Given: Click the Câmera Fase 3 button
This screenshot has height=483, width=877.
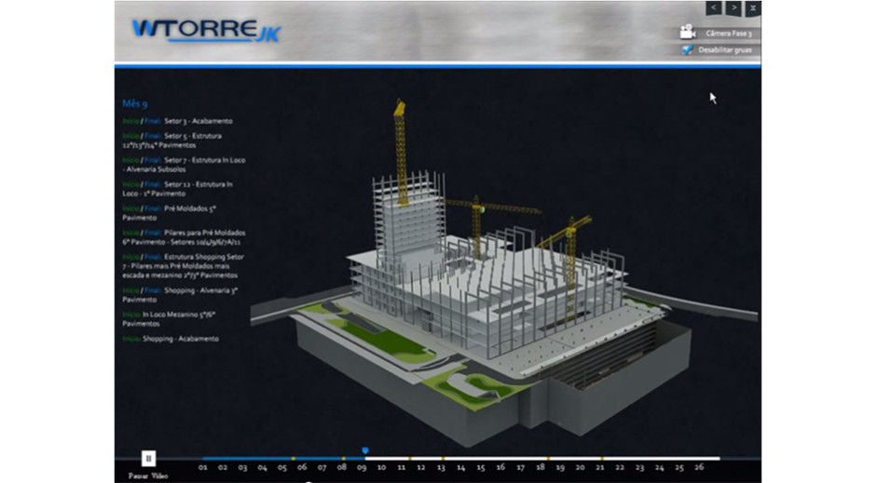Looking at the screenshot, I should (x=728, y=34).
